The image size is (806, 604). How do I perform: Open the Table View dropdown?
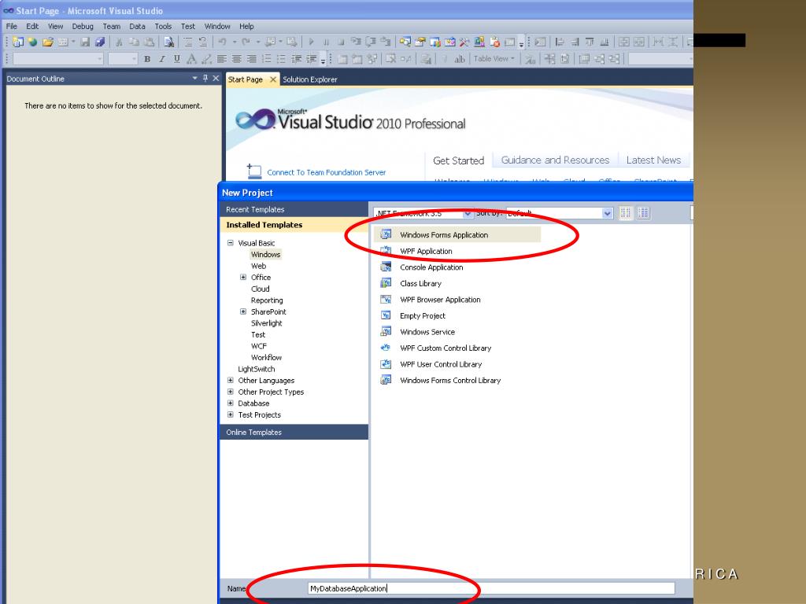pyautogui.click(x=494, y=59)
